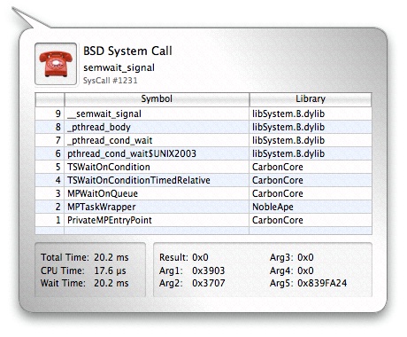Click CarbonCore in the MPWaitOnQueue row
Screen dimensions: 407x337
coord(278,193)
